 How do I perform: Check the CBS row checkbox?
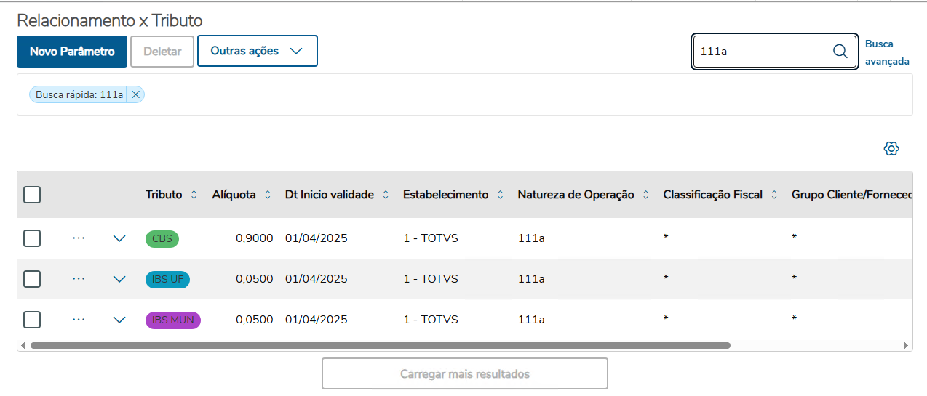pyautogui.click(x=32, y=238)
